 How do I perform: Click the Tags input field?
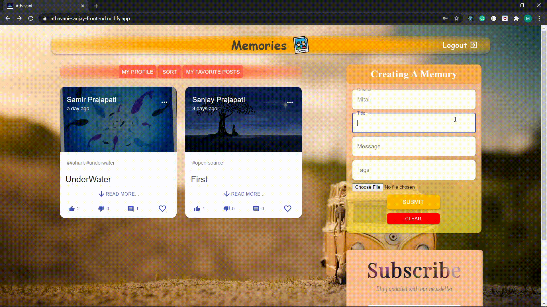point(414,170)
